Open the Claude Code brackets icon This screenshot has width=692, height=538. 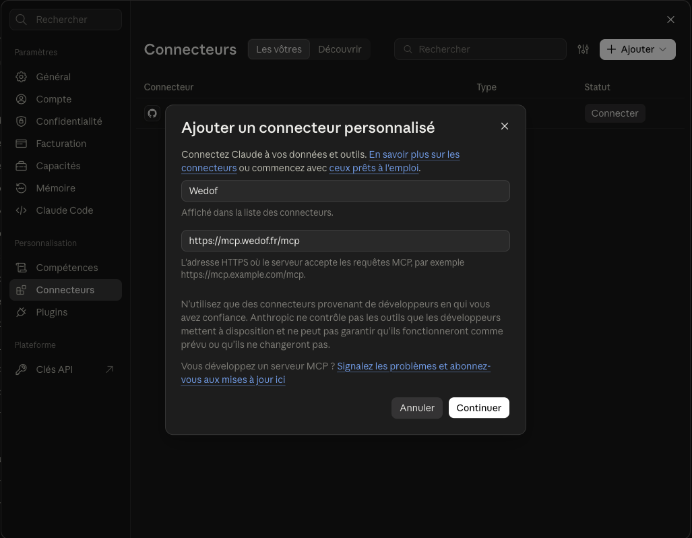click(21, 210)
